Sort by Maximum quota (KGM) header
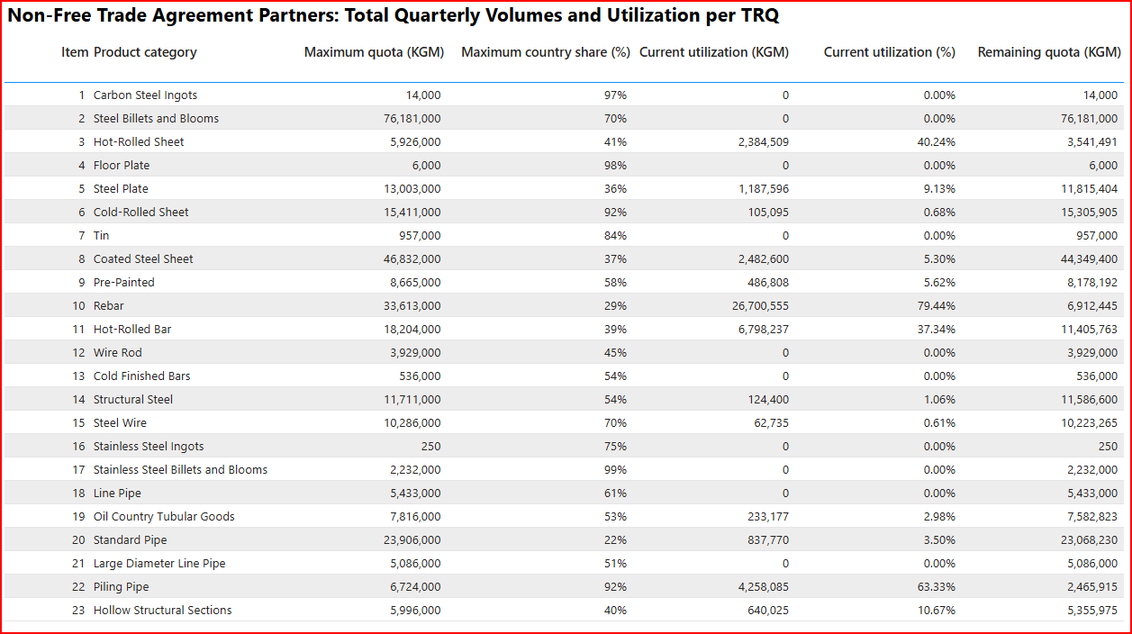 (375, 52)
